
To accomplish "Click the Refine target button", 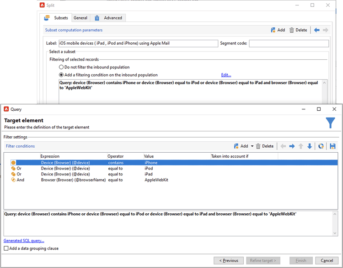I will coord(263,260).
